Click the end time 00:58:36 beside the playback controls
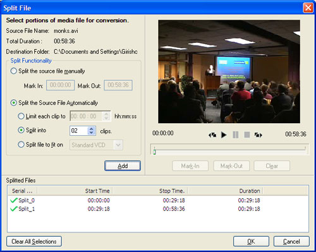The image size is (316, 252). (x=296, y=134)
